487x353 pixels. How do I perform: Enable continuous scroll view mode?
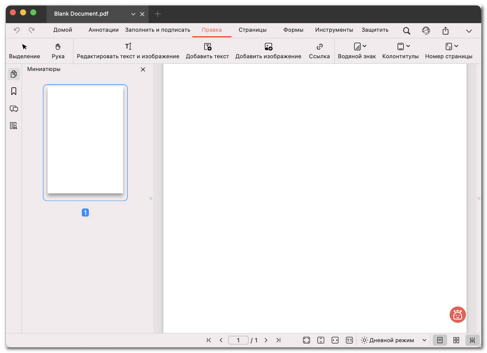coord(472,340)
